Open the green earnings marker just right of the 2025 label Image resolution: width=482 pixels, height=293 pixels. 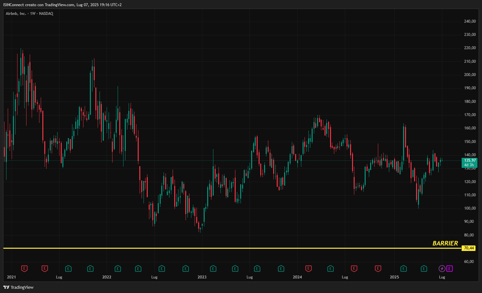(x=403, y=268)
